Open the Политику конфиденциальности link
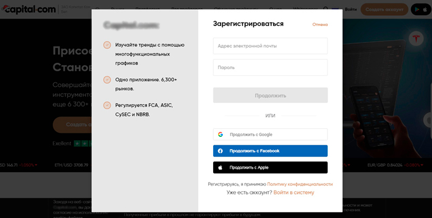 [300, 184]
